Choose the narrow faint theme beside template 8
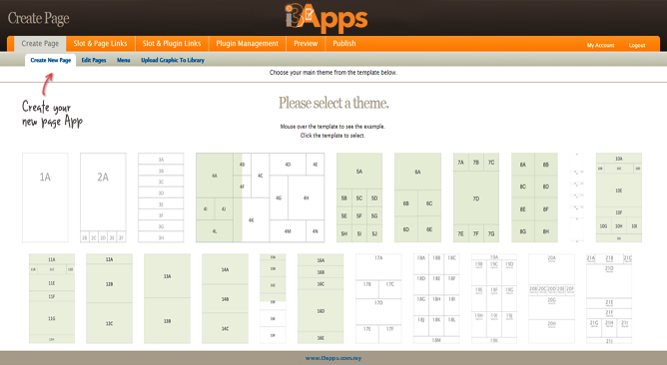This screenshot has width=667, height=365. tap(577, 197)
